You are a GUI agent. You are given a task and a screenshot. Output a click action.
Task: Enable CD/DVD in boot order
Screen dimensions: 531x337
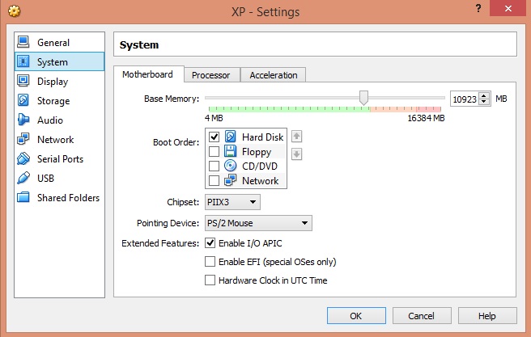click(214, 166)
